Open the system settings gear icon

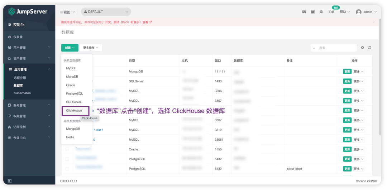[321, 12]
